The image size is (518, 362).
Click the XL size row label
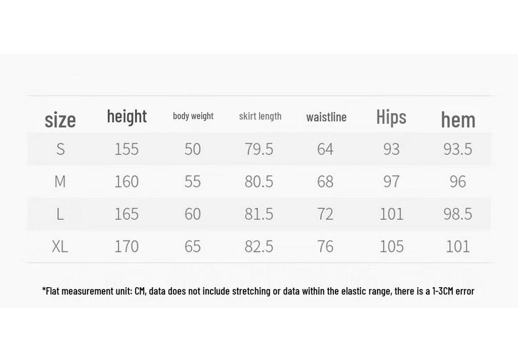coord(60,246)
